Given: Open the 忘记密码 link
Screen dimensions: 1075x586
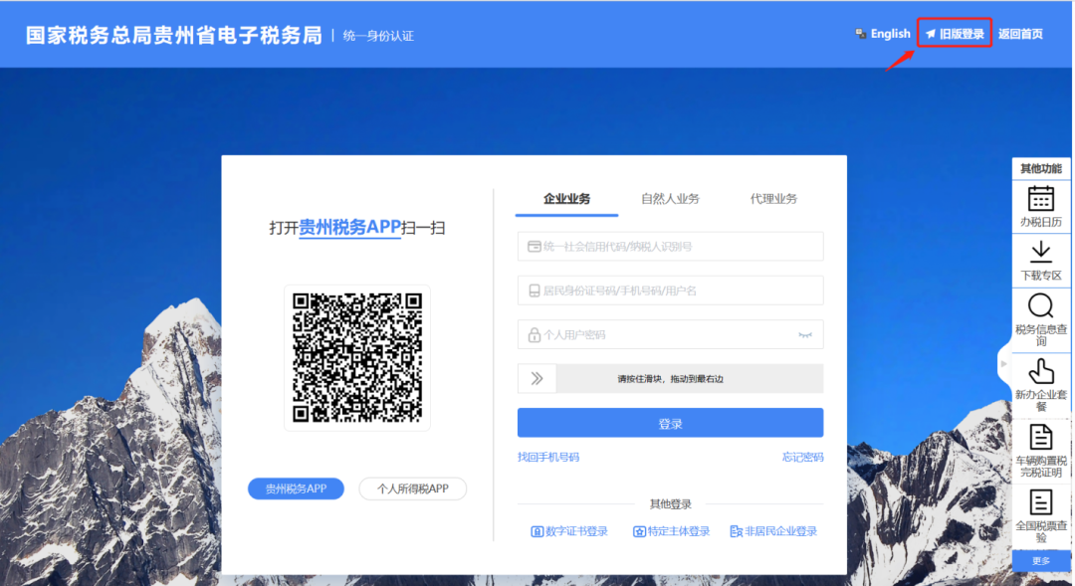Looking at the screenshot, I should click(x=803, y=457).
